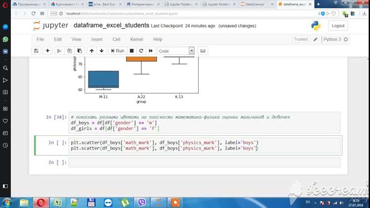
Task: Open search in Opera sidebar
Action: pyautogui.click(x=5, y=68)
